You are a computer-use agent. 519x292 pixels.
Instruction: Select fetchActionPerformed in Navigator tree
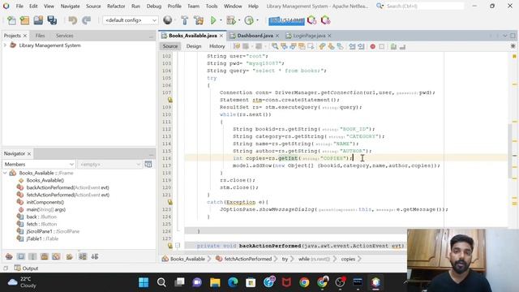coord(67,195)
